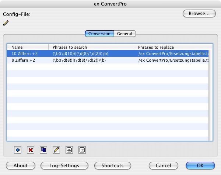Click the blue plus add-entry icon
The height and width of the screenshot is (175, 221).
[18, 150]
